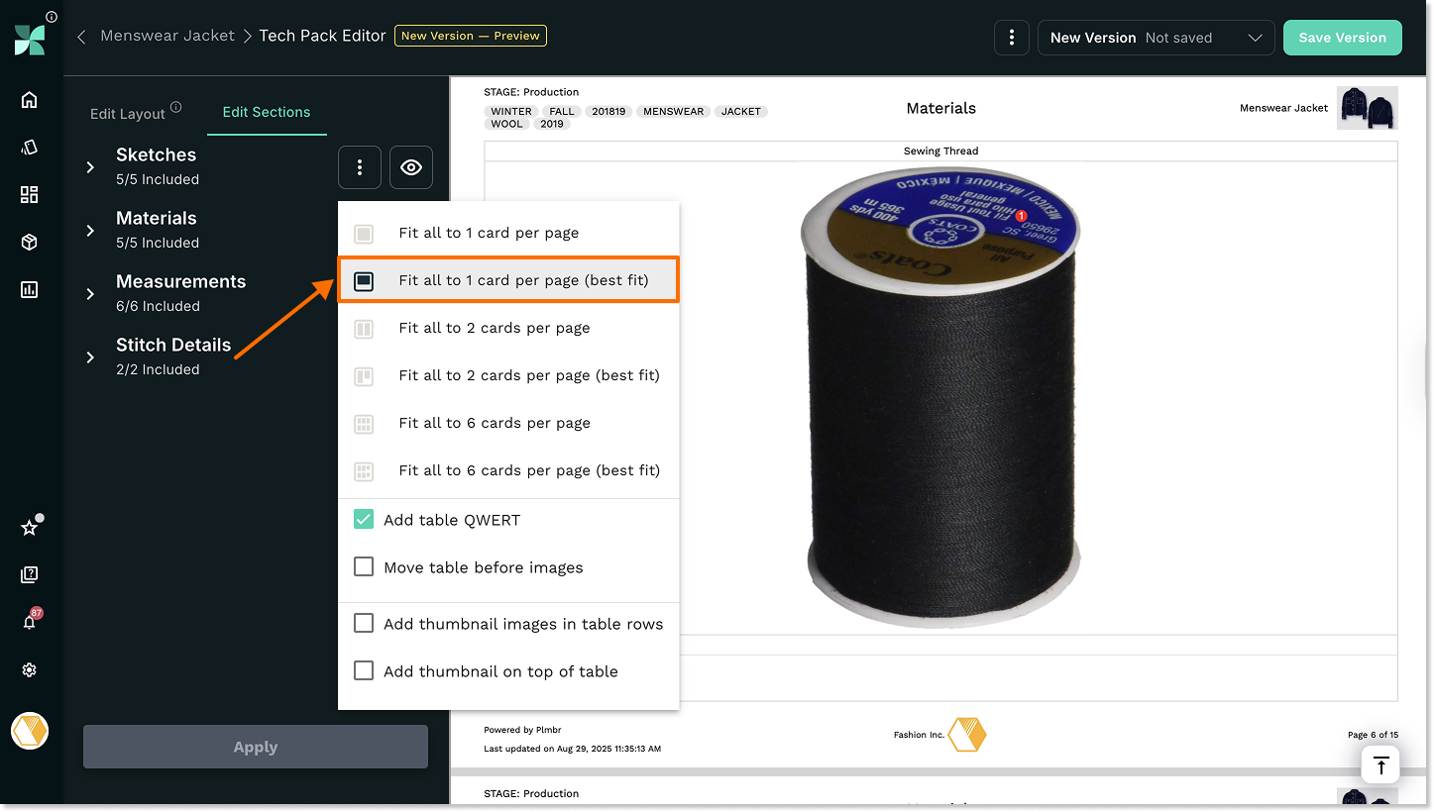Image resolution: width=1434 pixels, height=812 pixels.
Task: Expand the Materials section chevron
Action: point(90,231)
